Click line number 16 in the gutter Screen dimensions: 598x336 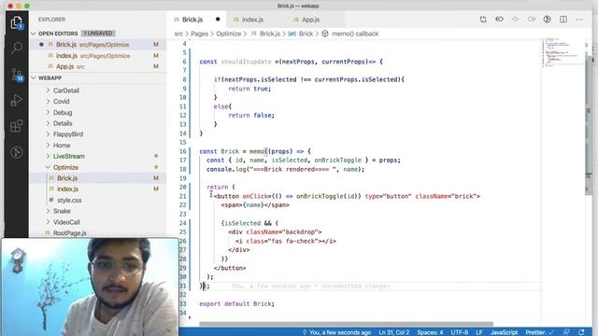point(183,151)
